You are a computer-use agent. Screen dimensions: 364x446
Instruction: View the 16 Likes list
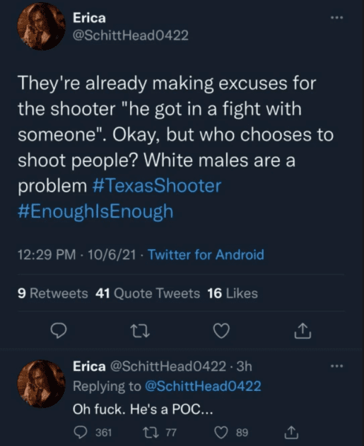click(233, 294)
